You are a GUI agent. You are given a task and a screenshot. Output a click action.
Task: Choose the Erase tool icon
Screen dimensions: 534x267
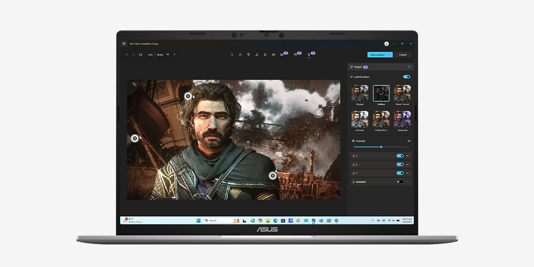click(x=265, y=54)
